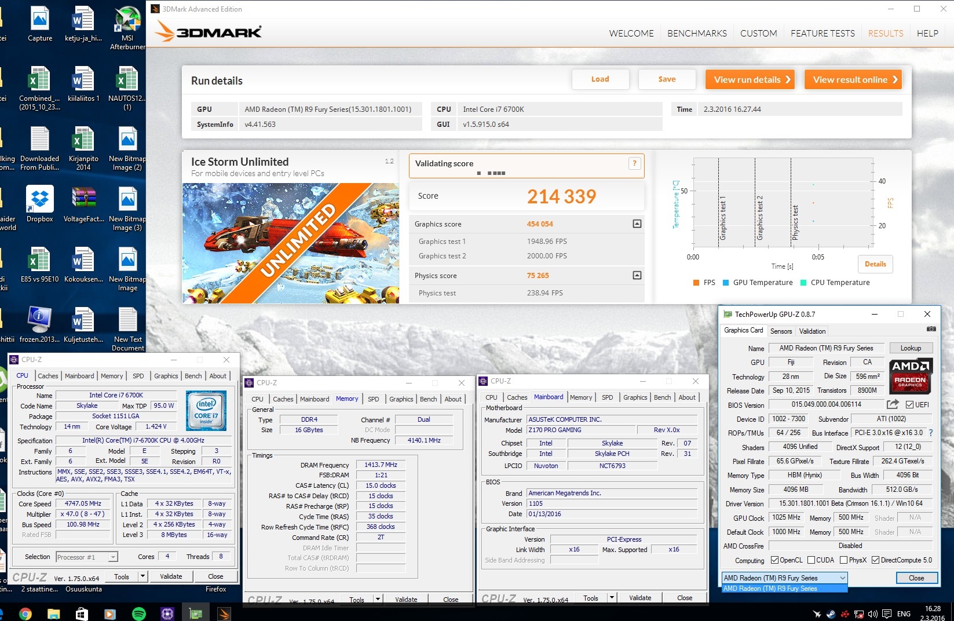Open the Validation tab in GPU-Z

[x=812, y=331]
